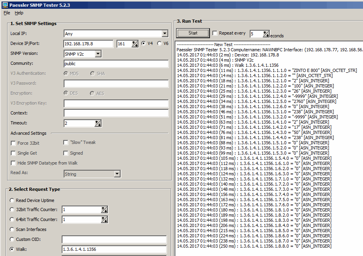Screen dimensions: 363x256
Task: Select the Custom OID option
Action: 12,239
